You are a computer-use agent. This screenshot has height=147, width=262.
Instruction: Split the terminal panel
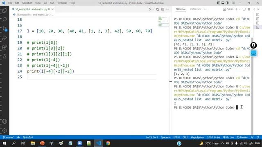click(x=244, y=9)
